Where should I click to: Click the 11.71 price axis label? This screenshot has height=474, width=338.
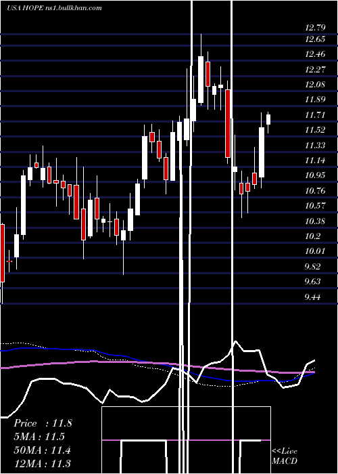315,115
